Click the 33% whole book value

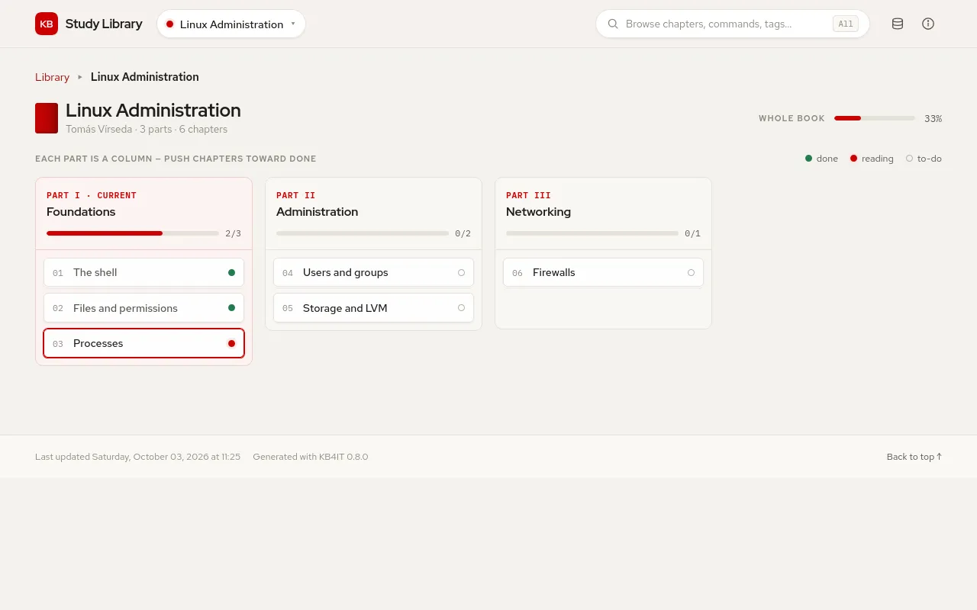point(933,119)
